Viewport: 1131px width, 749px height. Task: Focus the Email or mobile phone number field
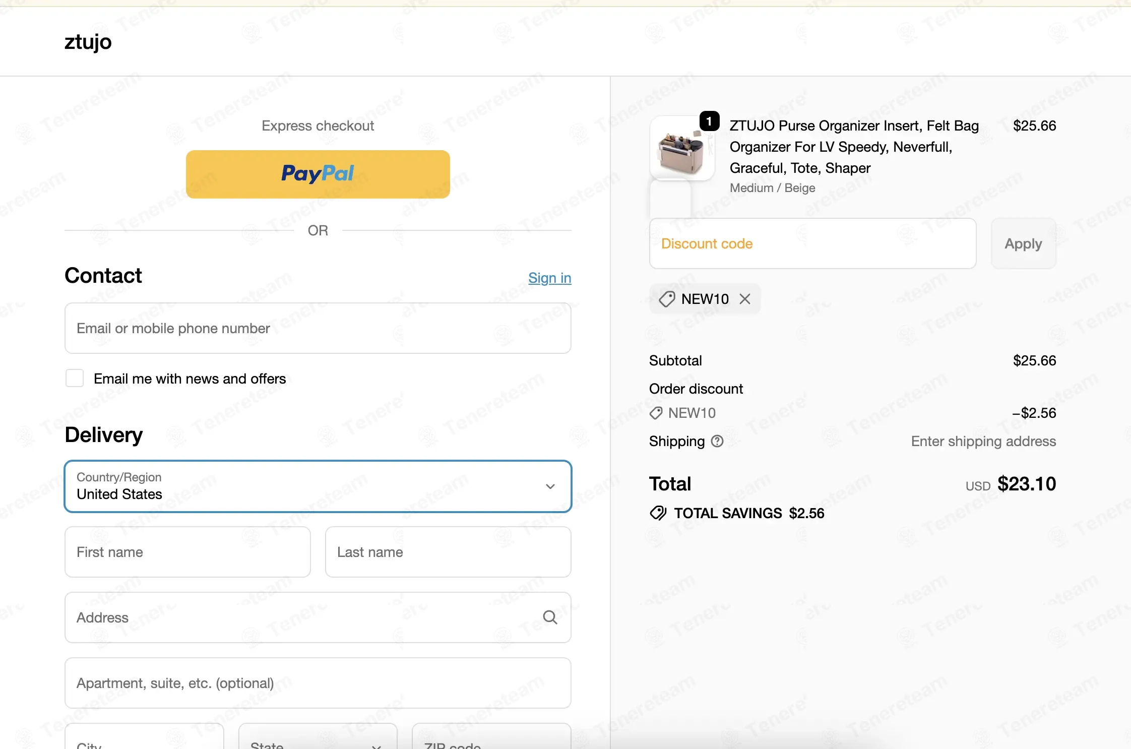318,328
